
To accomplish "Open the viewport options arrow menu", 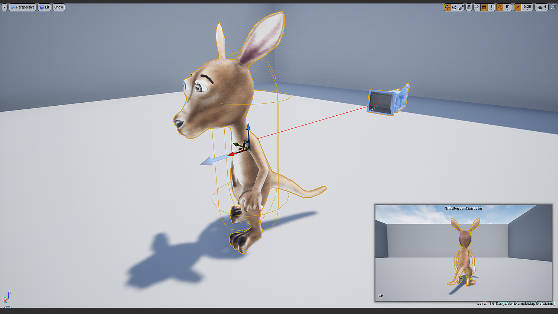I will click(4, 7).
